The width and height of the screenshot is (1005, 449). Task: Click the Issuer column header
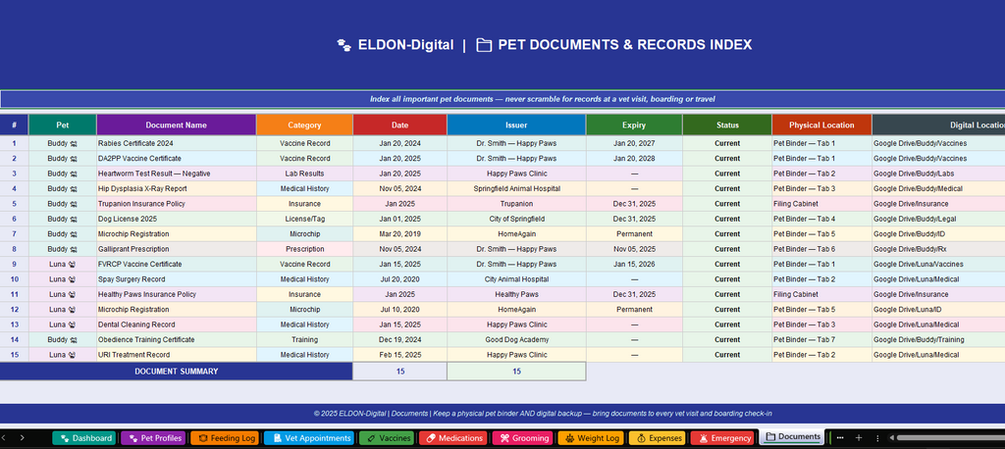point(516,125)
